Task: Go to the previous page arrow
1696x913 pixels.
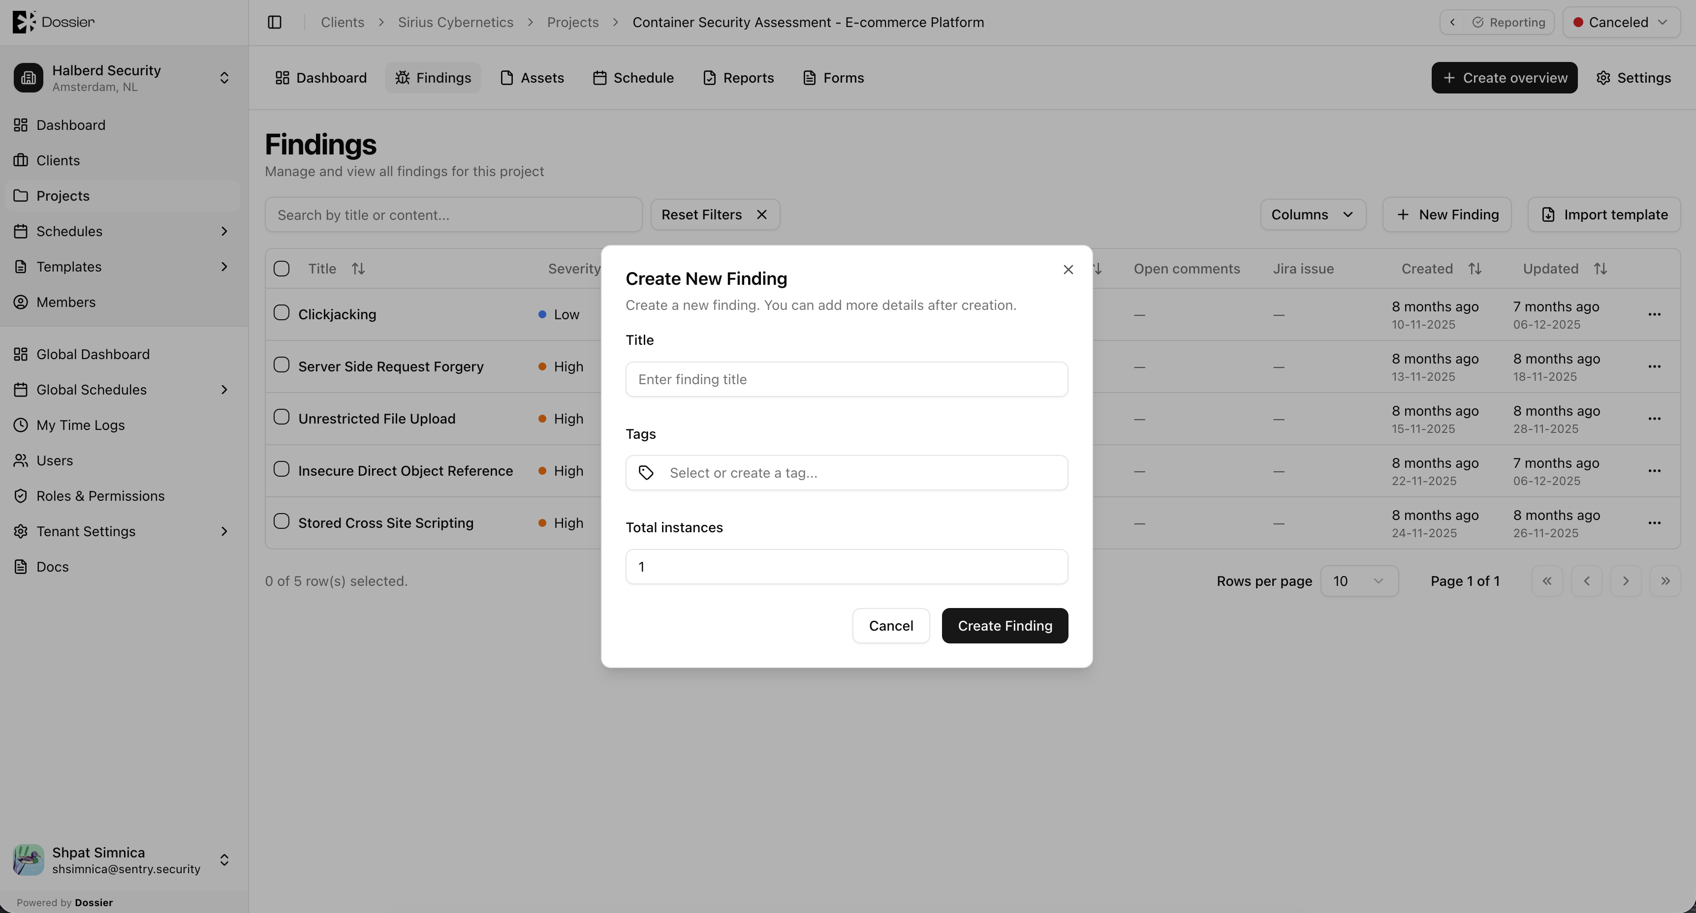Action: 1587,581
